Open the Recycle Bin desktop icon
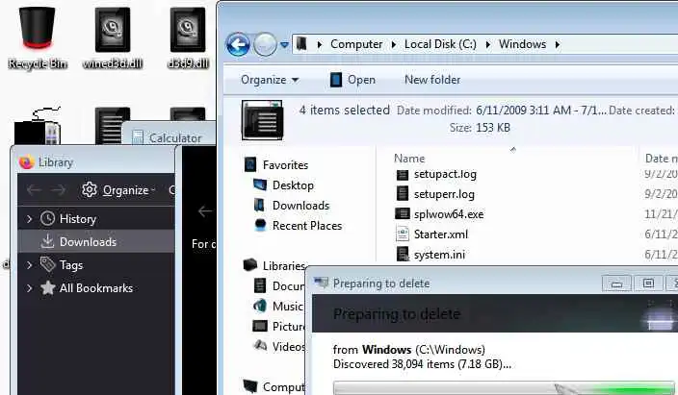Viewport: 678px width, 395px height. 38,38
